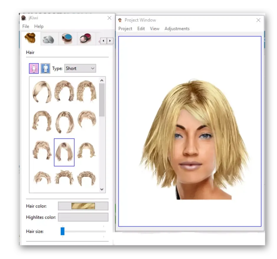Choose first-row middle curly hairstyle

(x=64, y=91)
